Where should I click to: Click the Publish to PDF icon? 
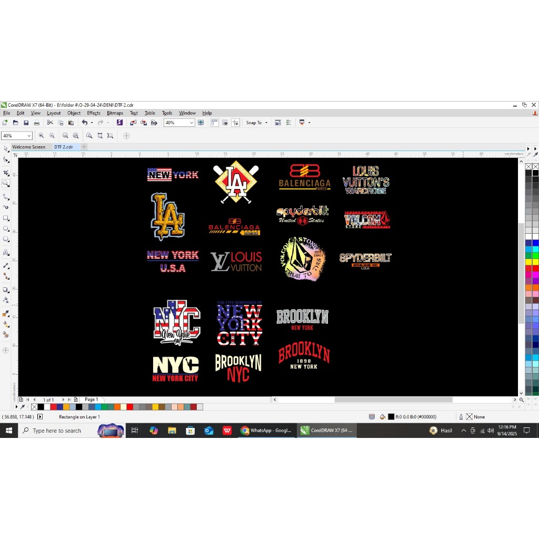154,122
